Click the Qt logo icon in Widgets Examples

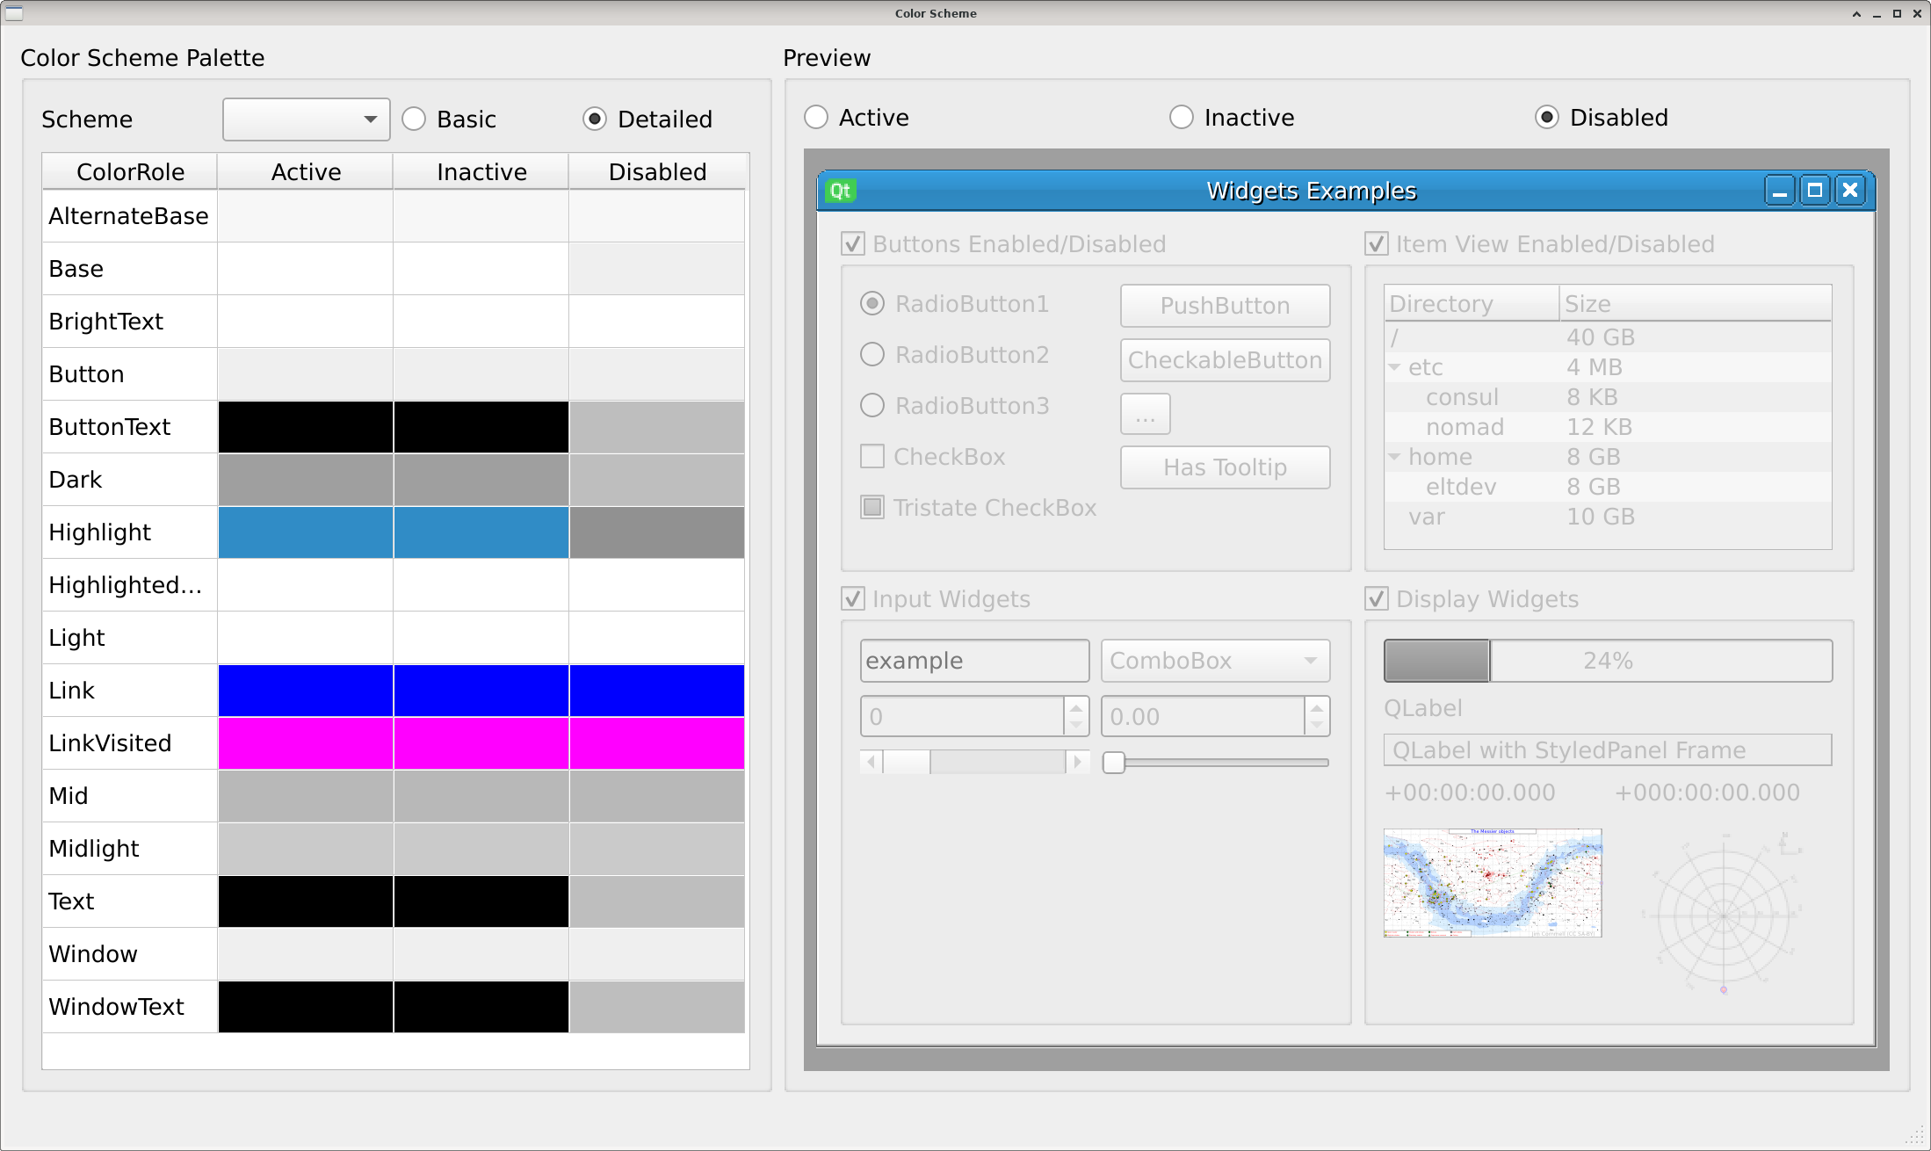[841, 191]
